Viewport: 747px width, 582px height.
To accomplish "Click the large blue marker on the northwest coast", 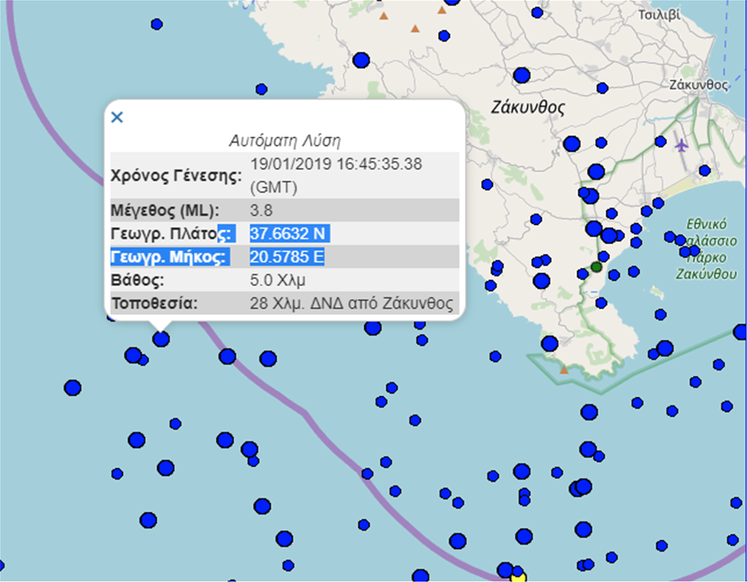I will [361, 60].
